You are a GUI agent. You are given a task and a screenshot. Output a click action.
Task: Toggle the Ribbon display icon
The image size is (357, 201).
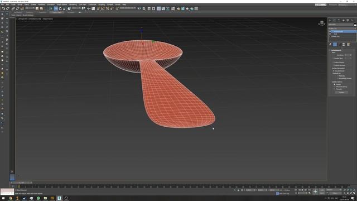click(158, 8)
